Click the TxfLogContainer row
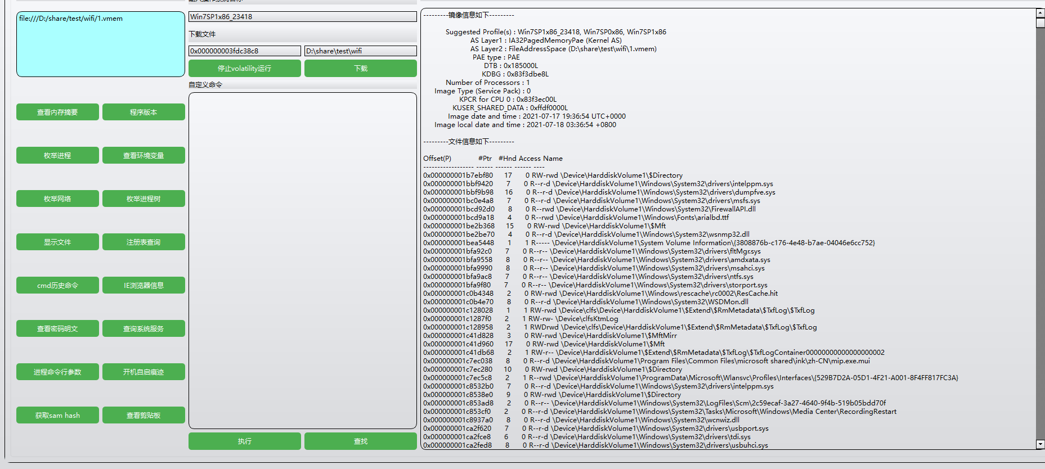The height and width of the screenshot is (469, 1045). [654, 353]
